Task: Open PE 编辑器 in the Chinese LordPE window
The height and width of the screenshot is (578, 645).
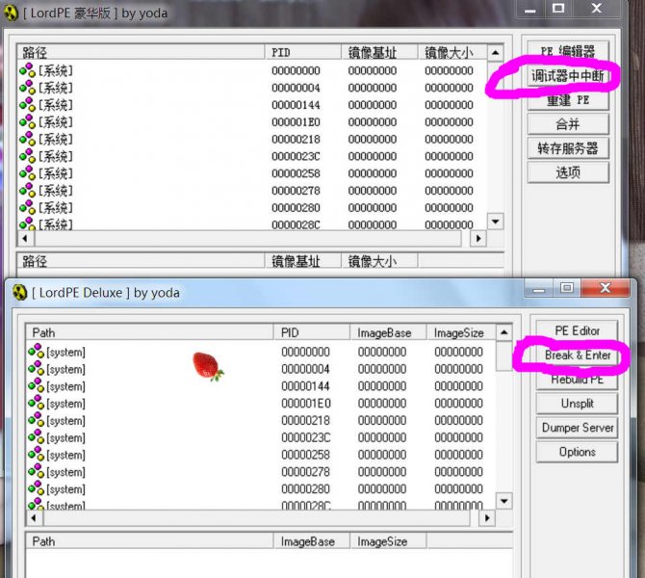Action: pyautogui.click(x=568, y=51)
